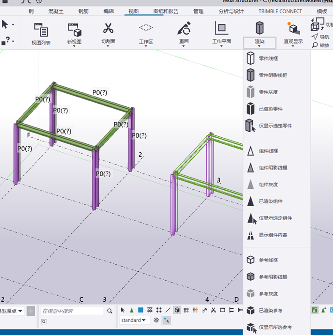The height and width of the screenshot is (335, 333).
Task: Choose 仅显示选定零件 menu entry
Action: tap(277, 126)
